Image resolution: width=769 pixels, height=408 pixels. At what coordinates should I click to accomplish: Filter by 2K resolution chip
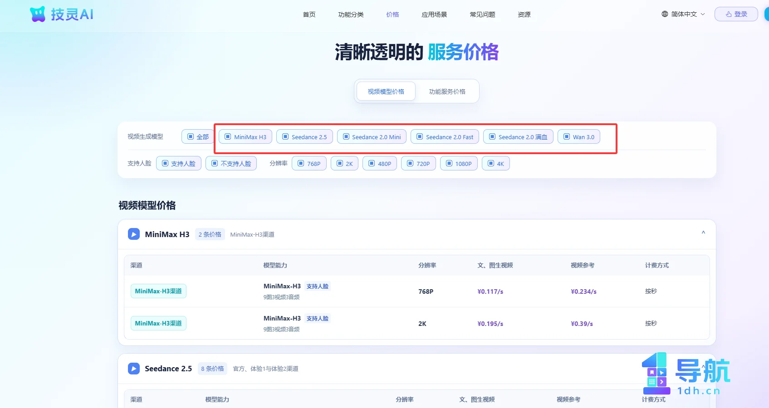(345, 163)
